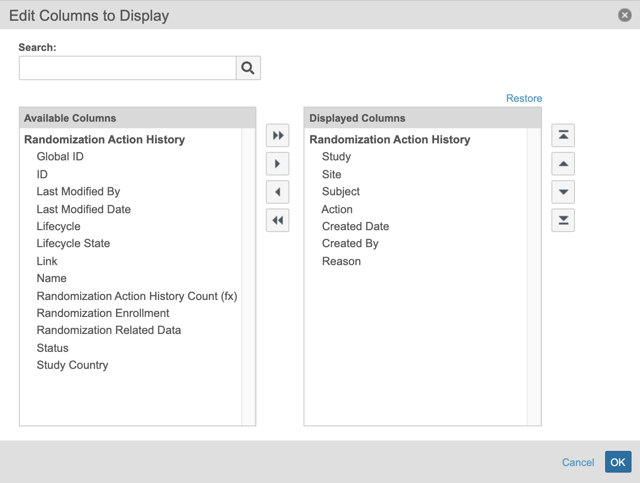The width and height of the screenshot is (640, 483).
Task: Click the move selected left arrow button
Action: 278,192
